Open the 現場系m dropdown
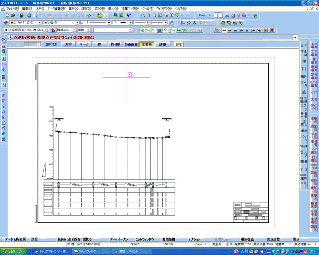The image size is (319, 255). click(x=74, y=30)
